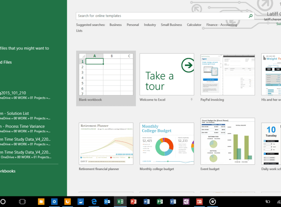281x207 pixels.
Task: Open the Event budget template
Action: click(x=227, y=141)
